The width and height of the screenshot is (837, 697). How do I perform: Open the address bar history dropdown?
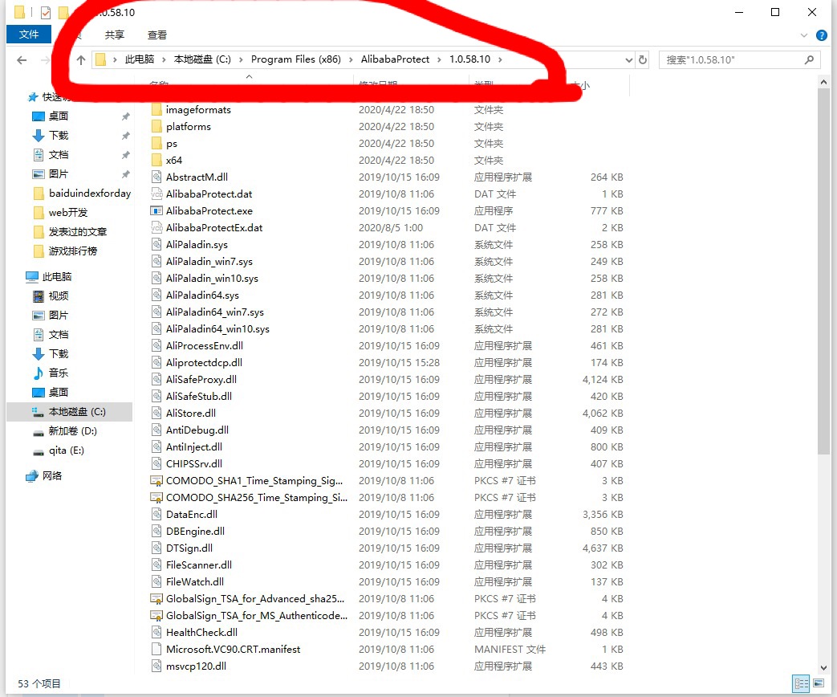tap(629, 59)
